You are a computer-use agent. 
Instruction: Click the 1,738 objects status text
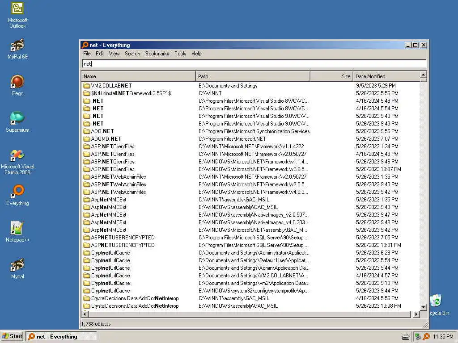click(96, 324)
